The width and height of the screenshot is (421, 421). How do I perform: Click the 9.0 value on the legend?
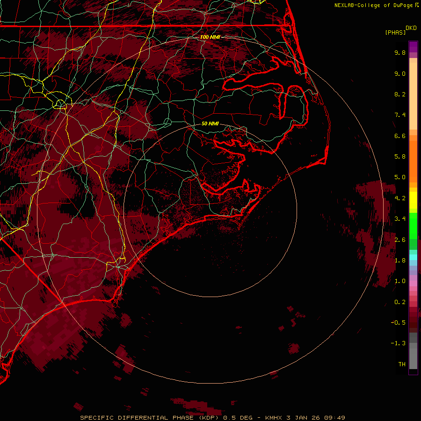pyautogui.click(x=400, y=73)
